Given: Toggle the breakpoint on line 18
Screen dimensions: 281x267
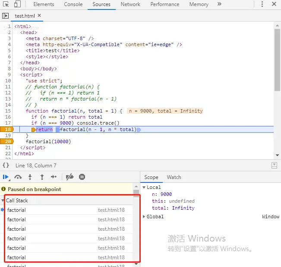Looking at the screenshot, I should [x=7, y=129].
